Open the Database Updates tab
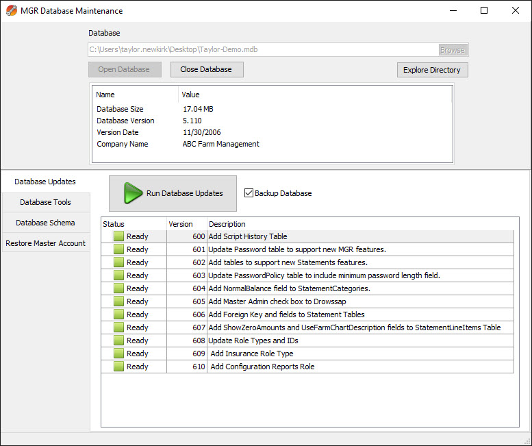 (45, 182)
